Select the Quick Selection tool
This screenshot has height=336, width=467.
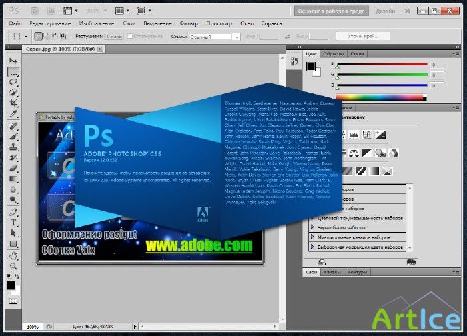tap(13, 93)
